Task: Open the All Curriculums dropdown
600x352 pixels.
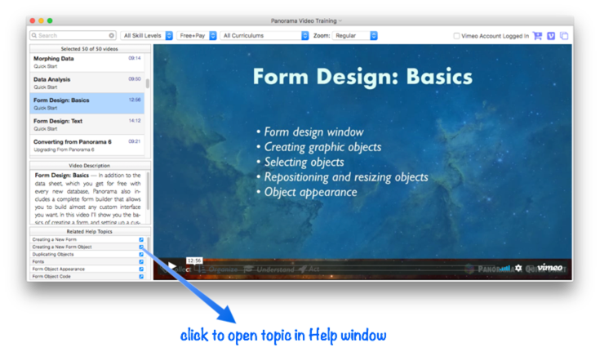Action: (x=264, y=36)
